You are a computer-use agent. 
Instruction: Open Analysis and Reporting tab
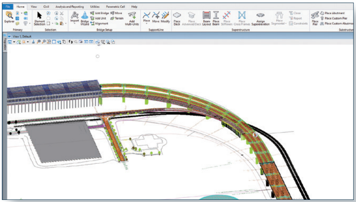point(70,7)
